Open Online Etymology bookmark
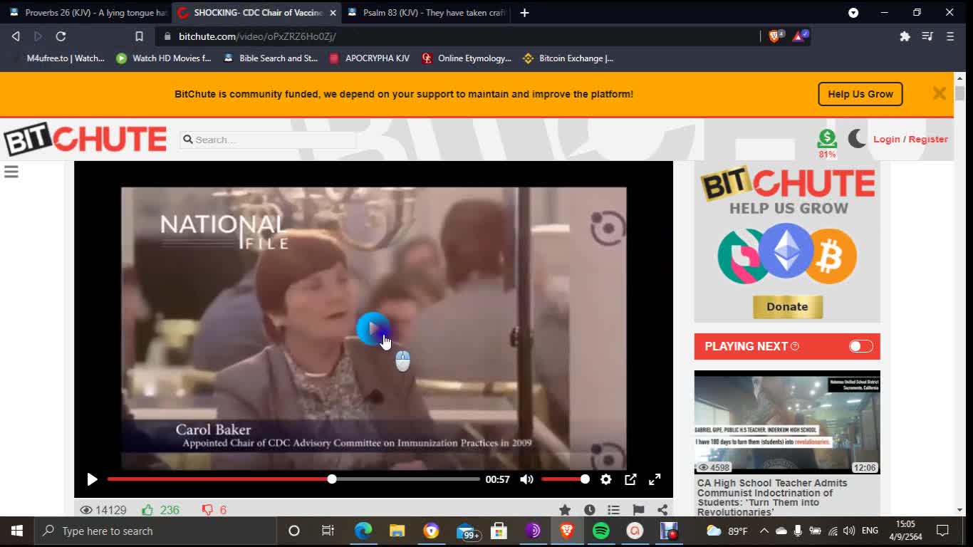The width and height of the screenshot is (973, 547). [467, 58]
